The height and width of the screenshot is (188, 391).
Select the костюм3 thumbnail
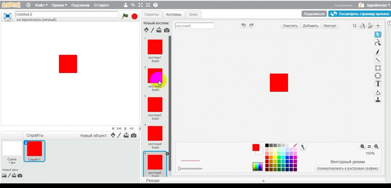pos(155,105)
